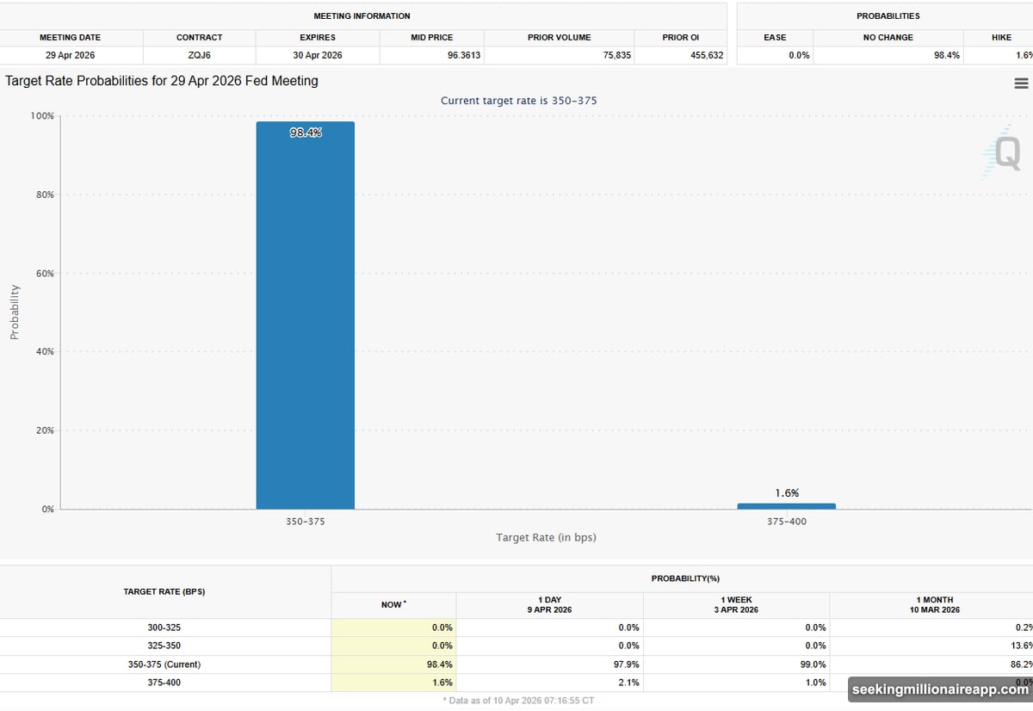Click the MEETING INFORMATION header

click(361, 15)
